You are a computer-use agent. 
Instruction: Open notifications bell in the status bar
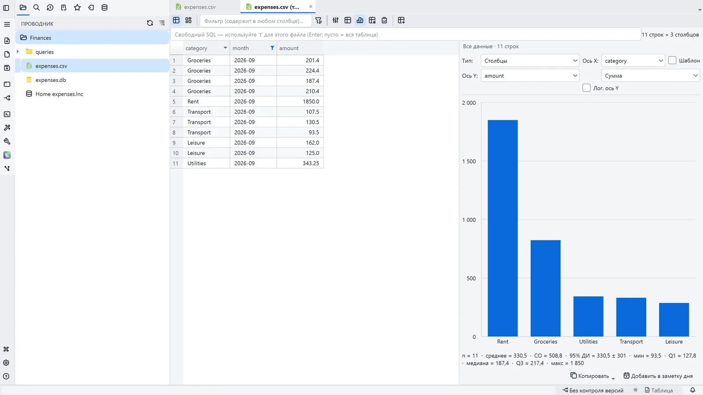tap(693, 390)
